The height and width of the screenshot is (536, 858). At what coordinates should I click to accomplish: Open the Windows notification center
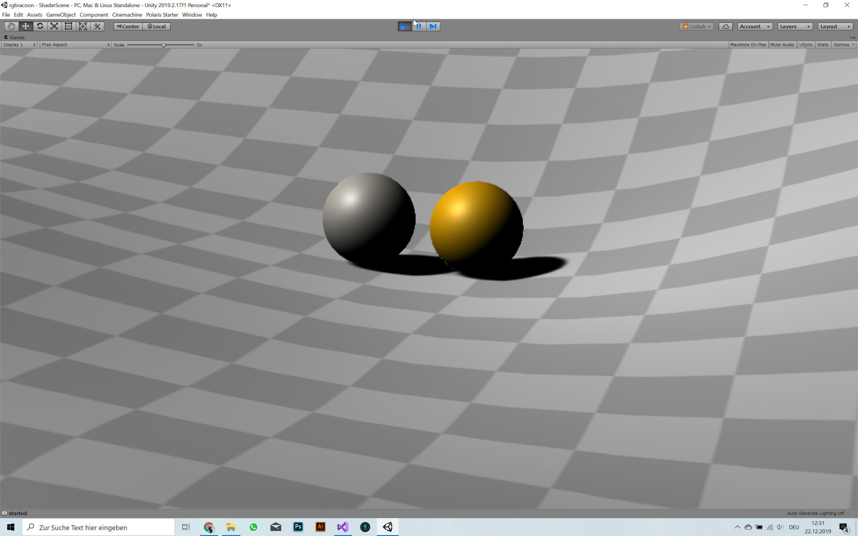[844, 527]
